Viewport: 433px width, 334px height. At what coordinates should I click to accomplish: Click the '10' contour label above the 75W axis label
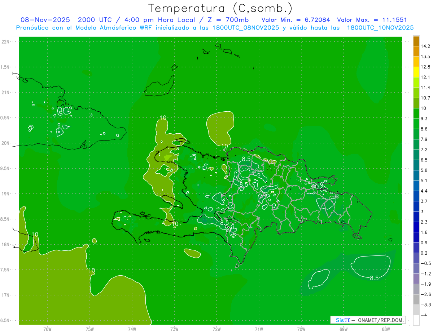click(92, 270)
